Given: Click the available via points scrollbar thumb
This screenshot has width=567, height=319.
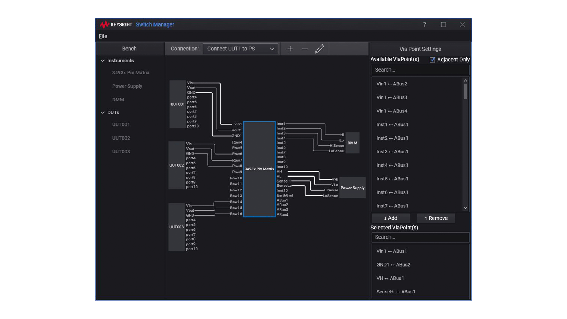Looking at the screenshot, I should pos(465,91).
